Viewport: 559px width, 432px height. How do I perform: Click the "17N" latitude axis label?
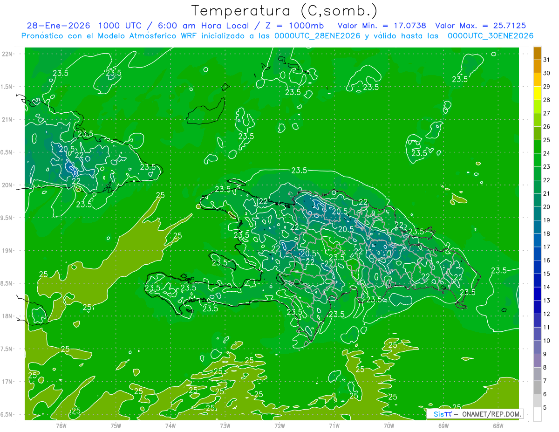pos(7,382)
